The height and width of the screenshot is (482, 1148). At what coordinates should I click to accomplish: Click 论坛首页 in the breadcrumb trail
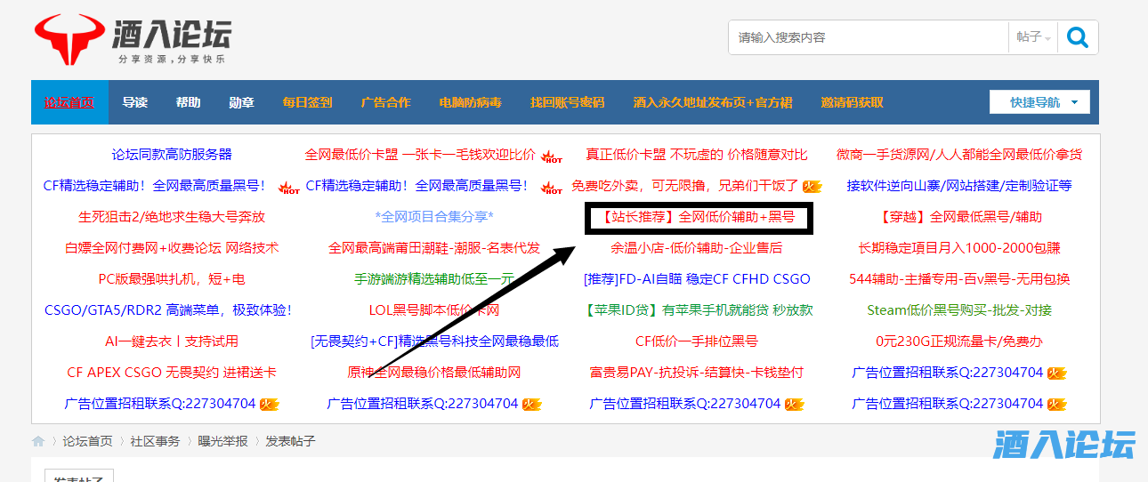87,441
